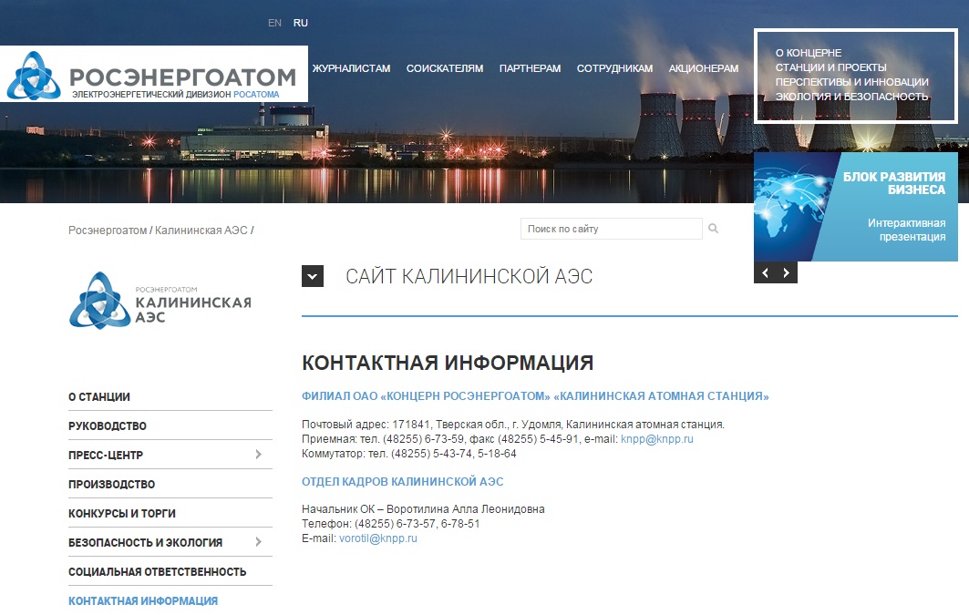
Task: Click the Начальник ОК – Воротилина line
Action: tap(423, 509)
